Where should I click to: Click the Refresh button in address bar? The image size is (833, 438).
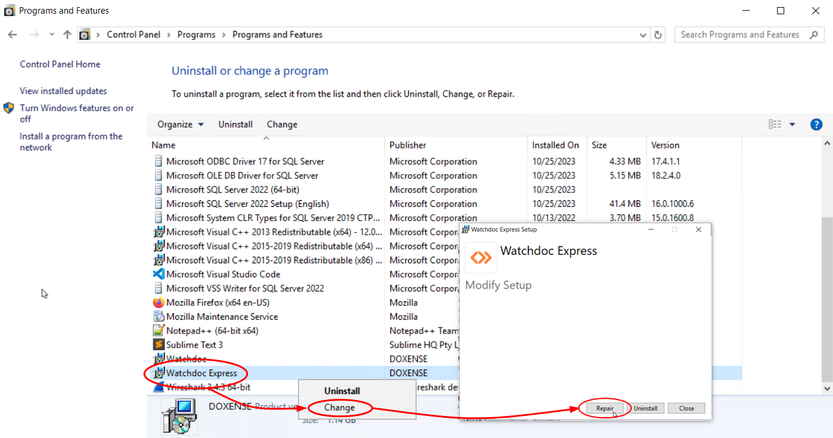(657, 35)
